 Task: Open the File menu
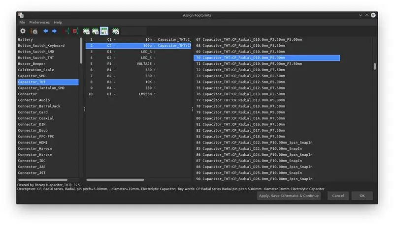(22, 22)
